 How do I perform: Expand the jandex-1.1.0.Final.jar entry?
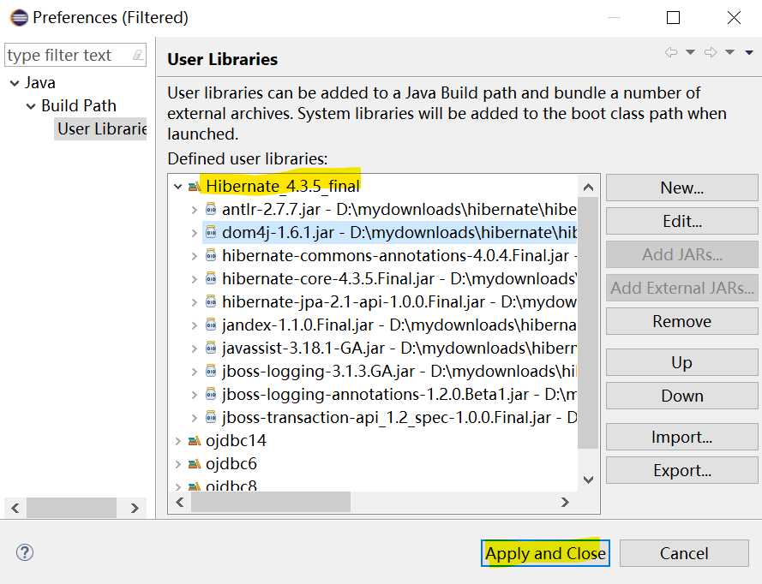click(195, 325)
